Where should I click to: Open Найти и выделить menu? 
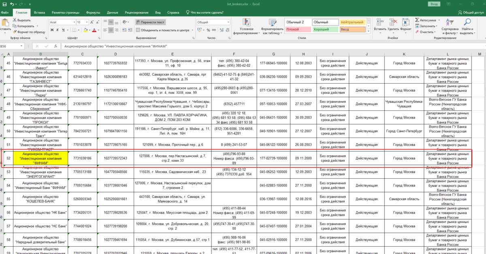coord(467,26)
